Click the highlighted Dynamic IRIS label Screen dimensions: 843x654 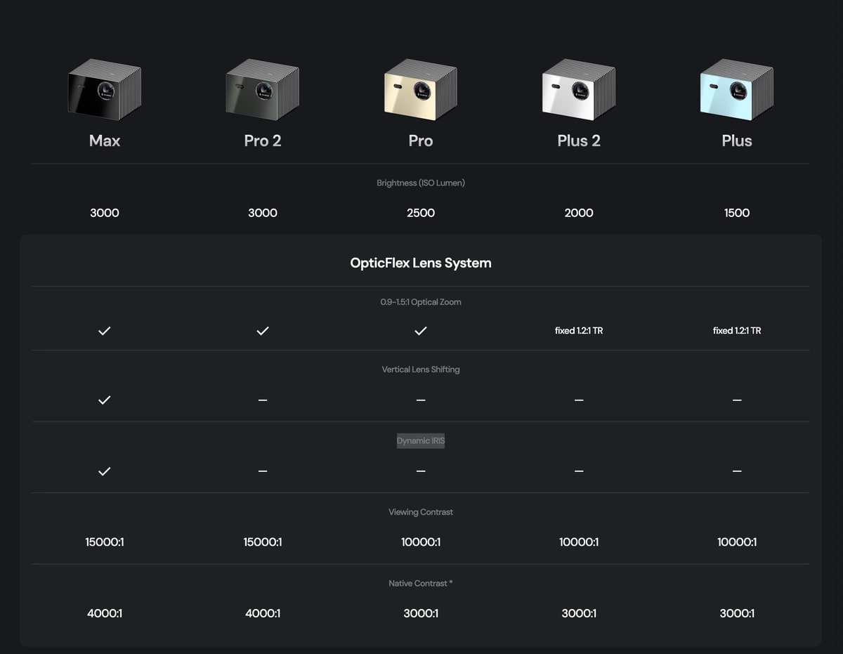click(421, 440)
